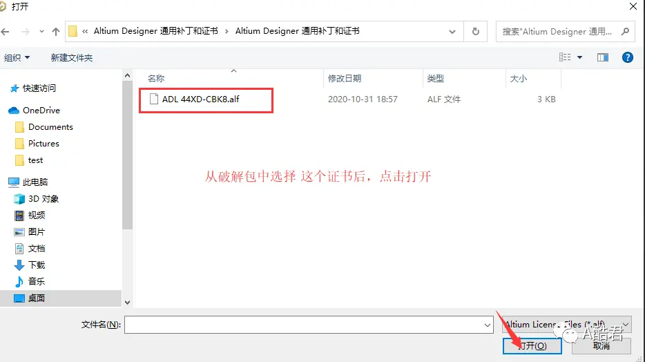Open the 图片 folder in the sidebar

[x=36, y=232]
